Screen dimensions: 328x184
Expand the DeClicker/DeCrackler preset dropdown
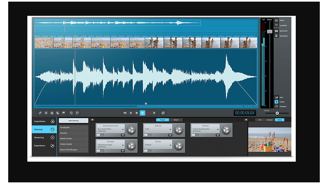point(123,130)
